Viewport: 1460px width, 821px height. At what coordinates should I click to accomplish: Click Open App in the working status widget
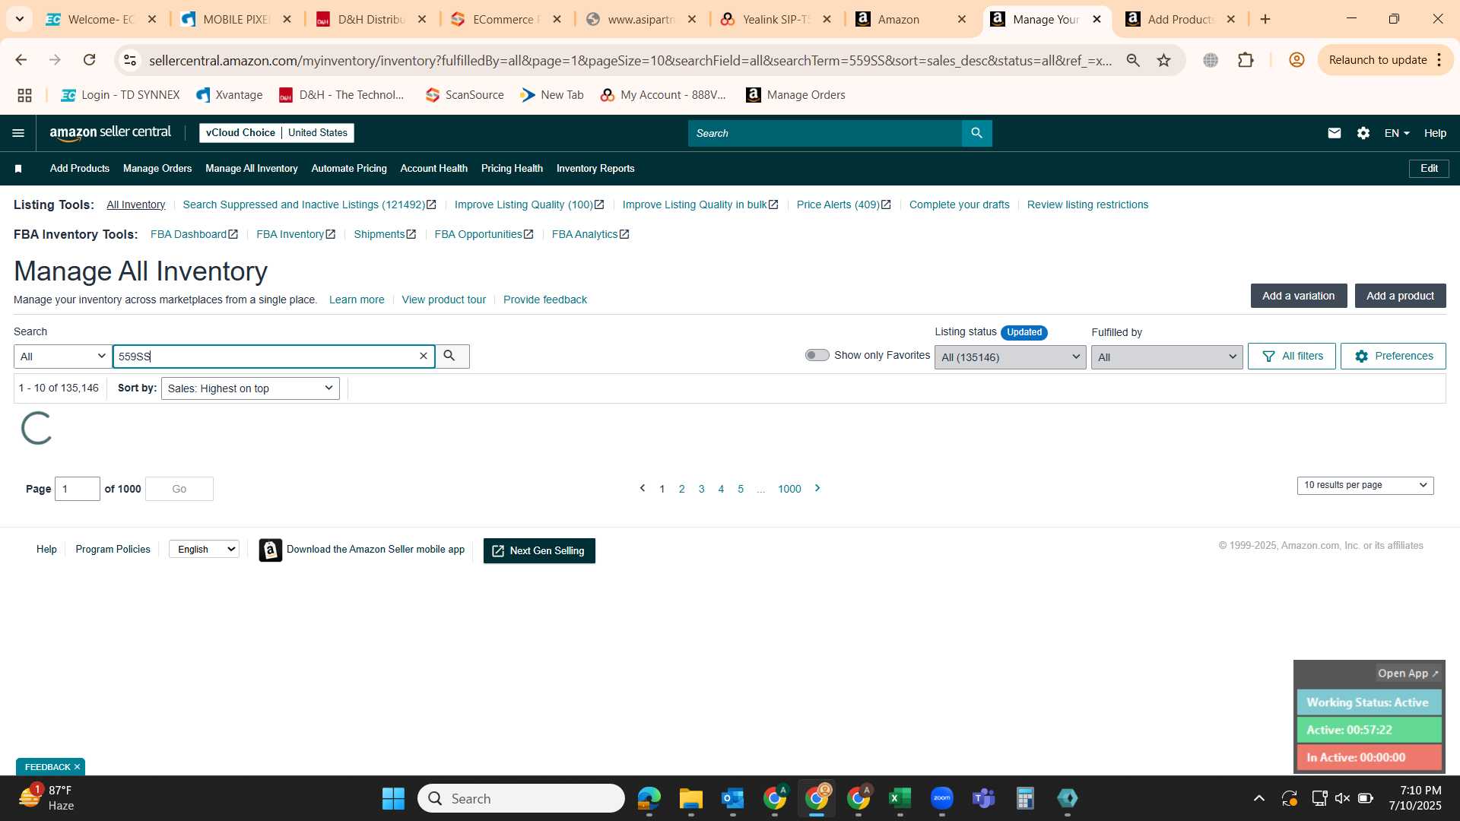(1408, 674)
